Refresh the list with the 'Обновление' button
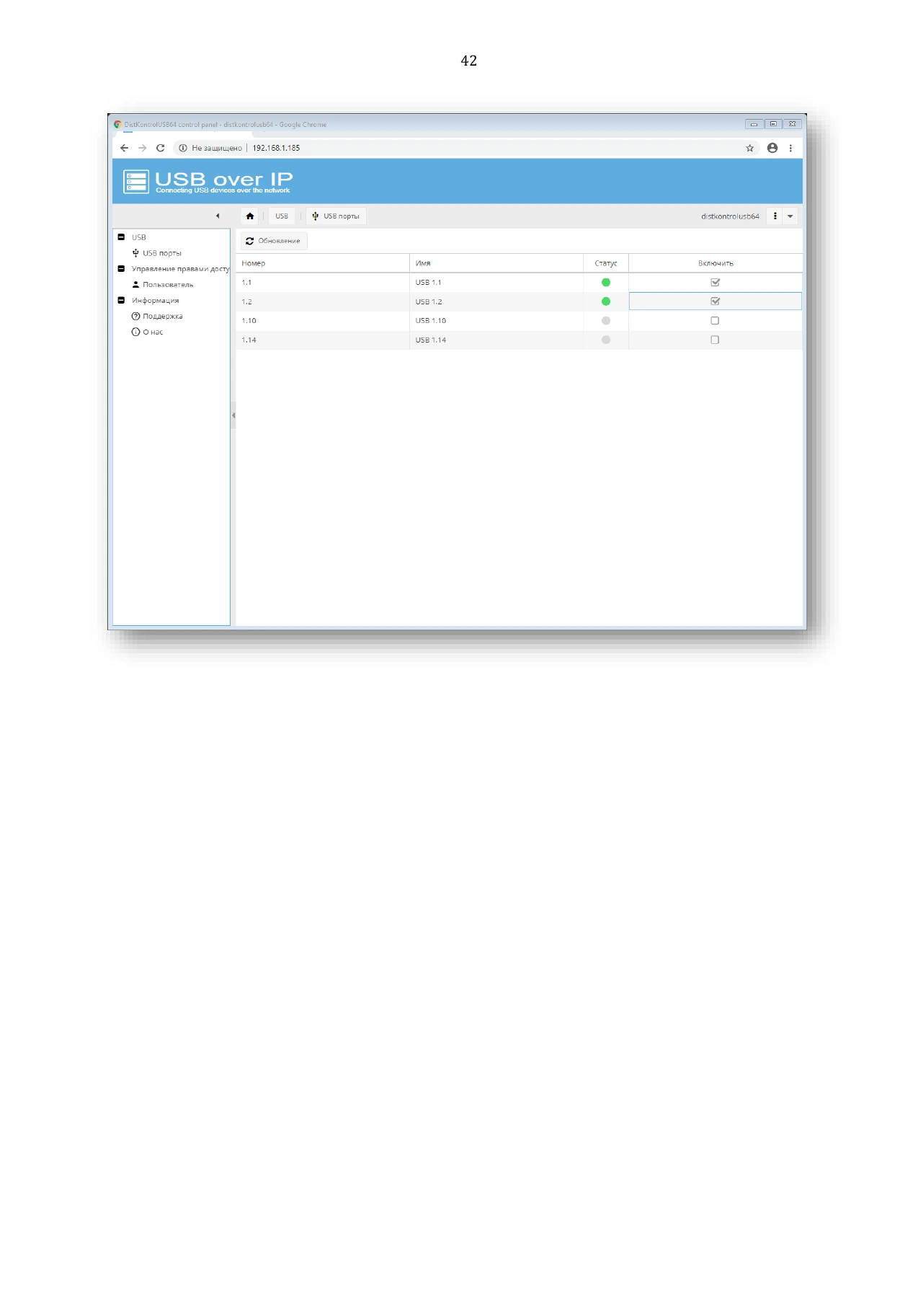This screenshot has height=1298, width=918. pyautogui.click(x=274, y=241)
